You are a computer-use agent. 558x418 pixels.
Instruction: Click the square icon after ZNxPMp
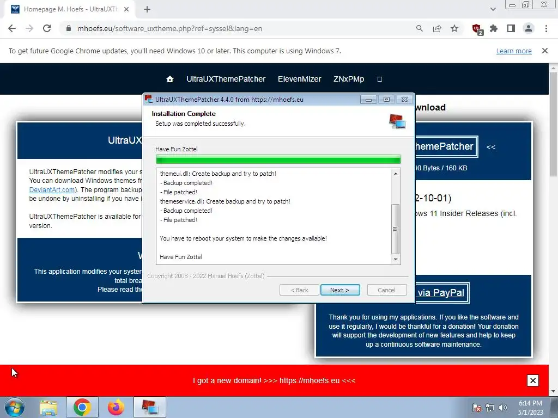(x=380, y=79)
